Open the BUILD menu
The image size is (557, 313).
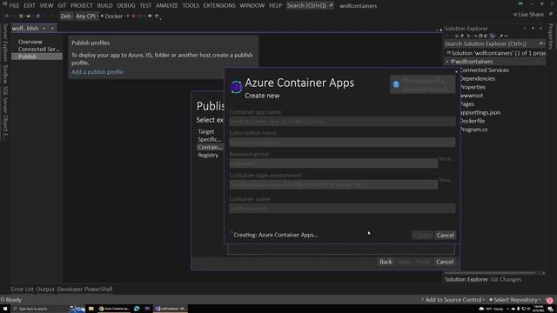104,6
